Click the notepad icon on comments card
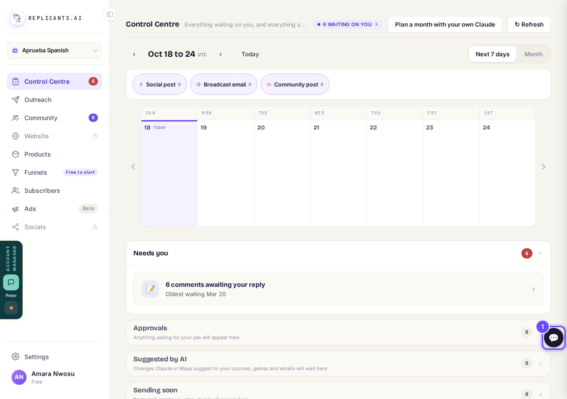567x399 pixels. pos(150,289)
